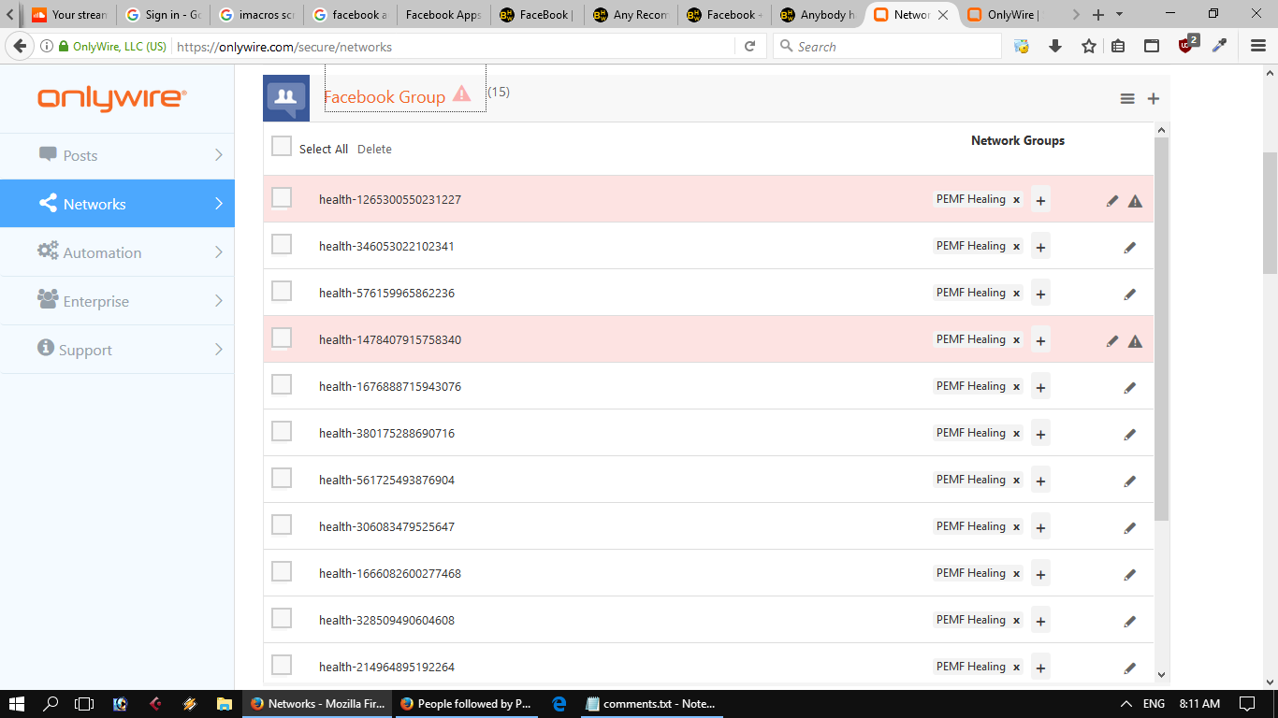
Task: Open Enterprise in the sidebar
Action: click(x=117, y=301)
